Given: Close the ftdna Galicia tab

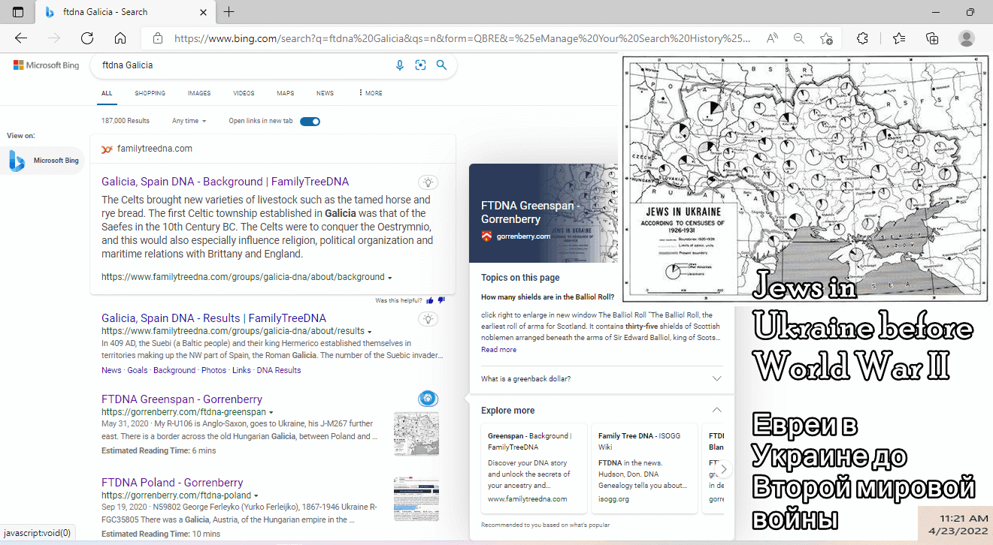Looking at the screenshot, I should [203, 12].
